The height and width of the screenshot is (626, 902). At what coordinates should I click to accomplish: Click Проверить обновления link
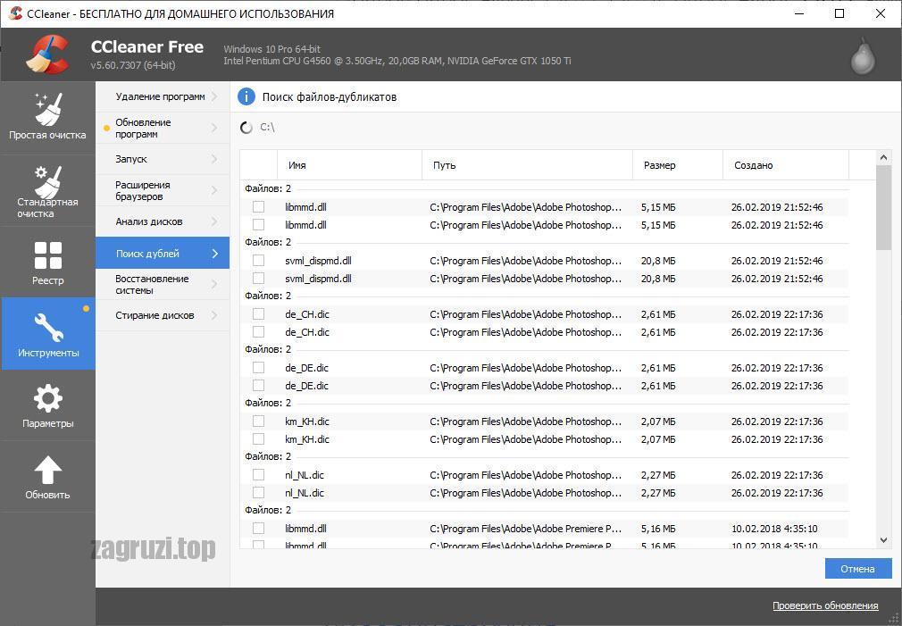(825, 605)
